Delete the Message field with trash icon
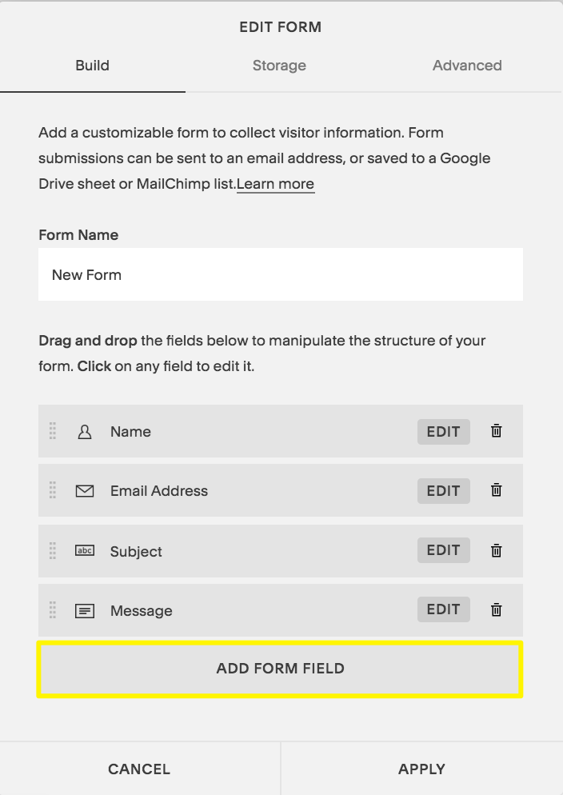The width and height of the screenshot is (563, 795). [496, 609]
